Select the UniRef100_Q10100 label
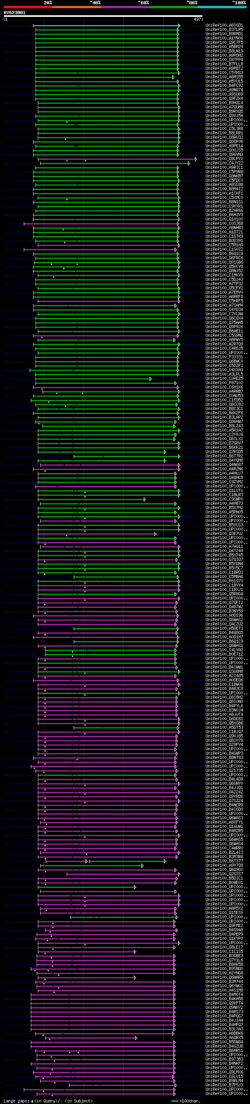Viewport: 250px width, 1104px height. point(224,219)
